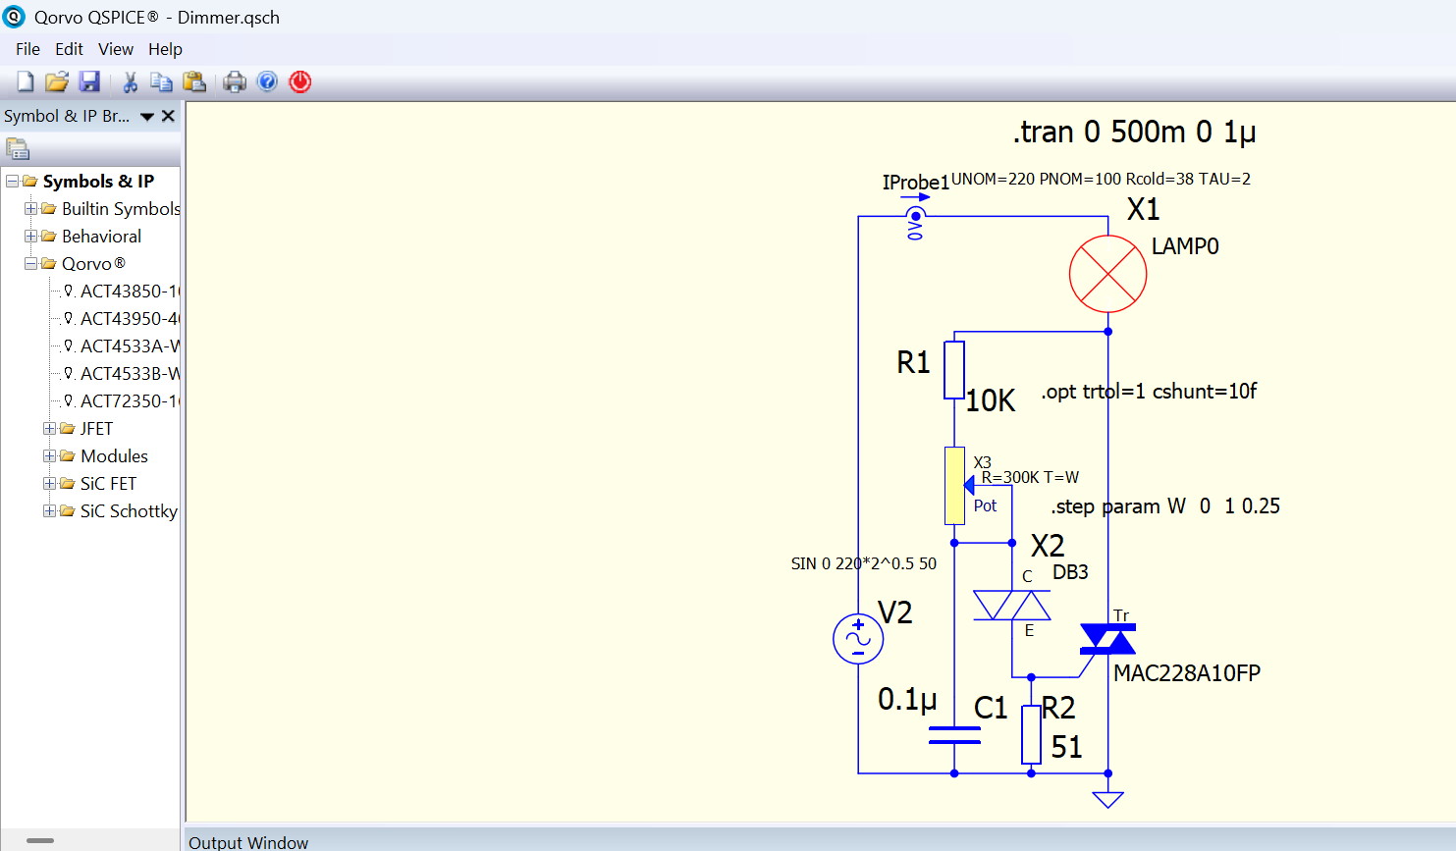1456x851 pixels.
Task: Collapse the Qorvo® folder
Action: [x=30, y=264]
